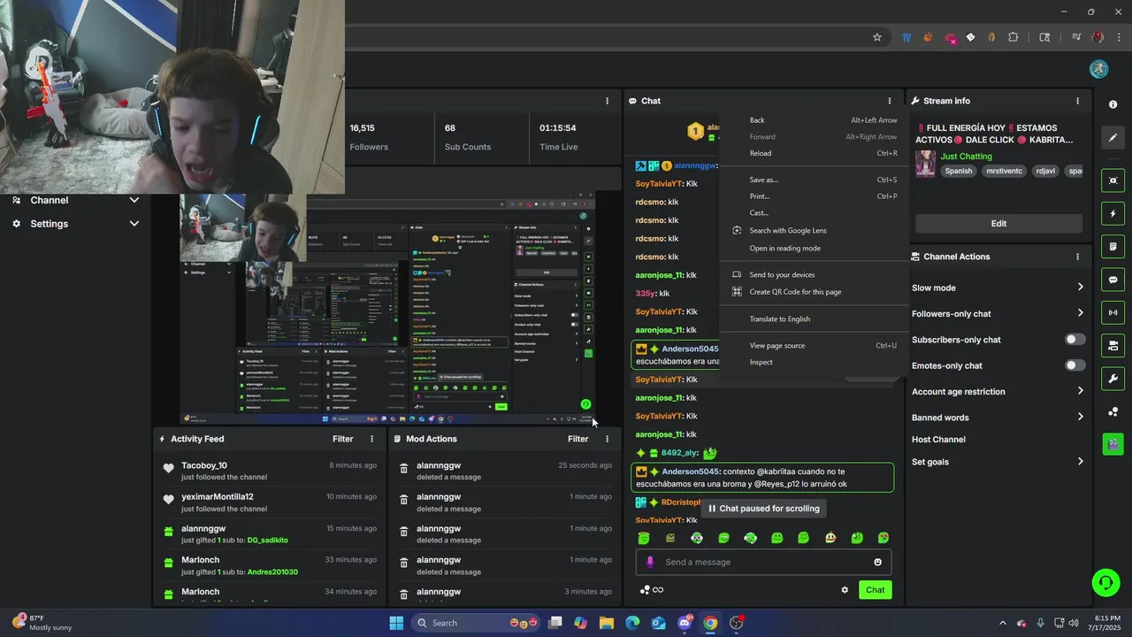Screen dimensions: 1132x637
Task: Open Activity Feed three-dot menu
Action: (371, 439)
